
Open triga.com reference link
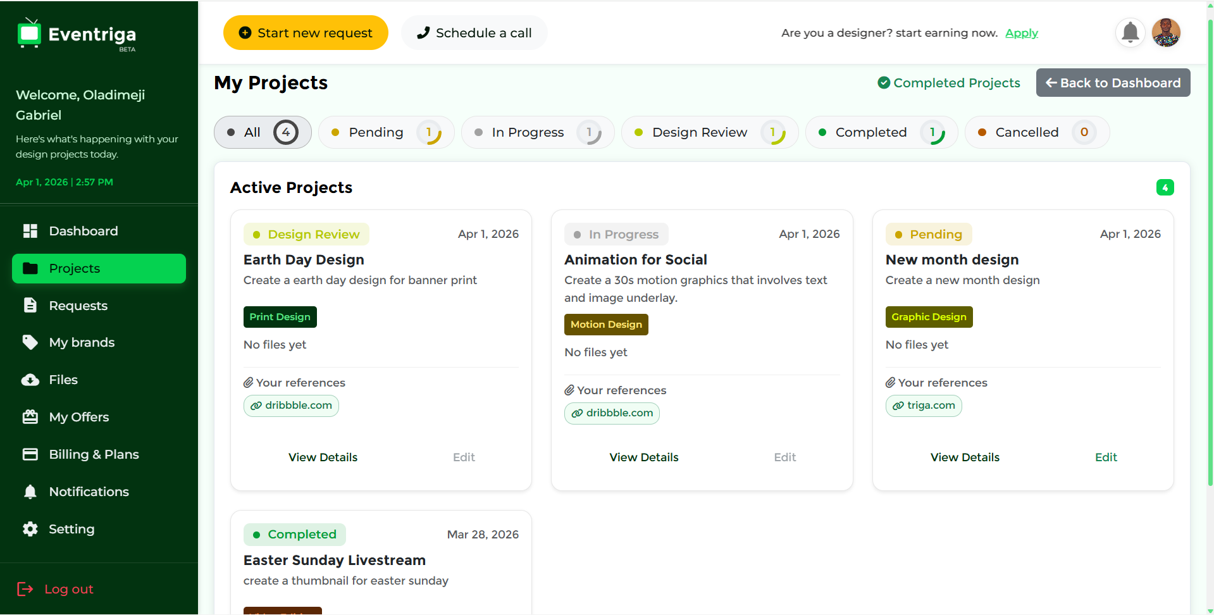coord(924,406)
